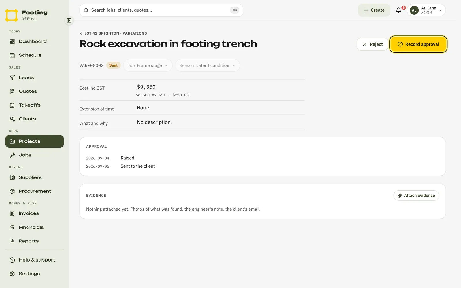
Task: Click the Settings gear icon
Action: coord(12,274)
